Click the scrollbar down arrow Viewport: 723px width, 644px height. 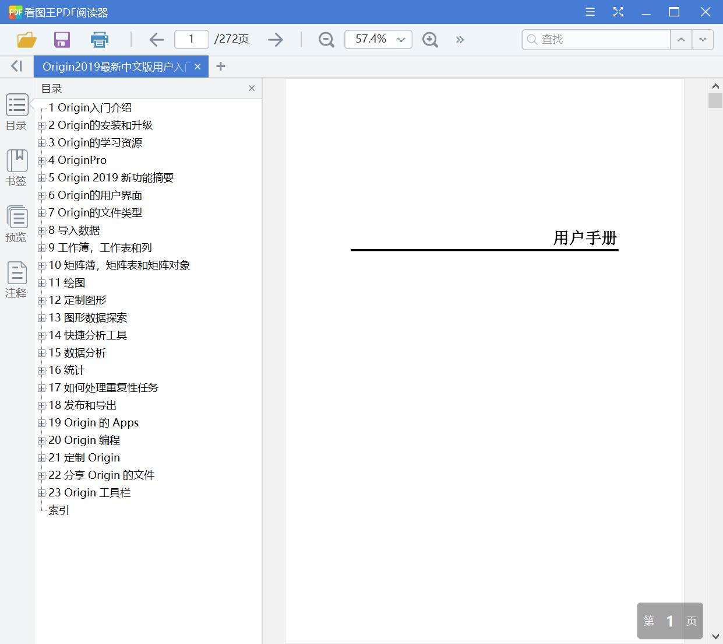click(x=715, y=636)
